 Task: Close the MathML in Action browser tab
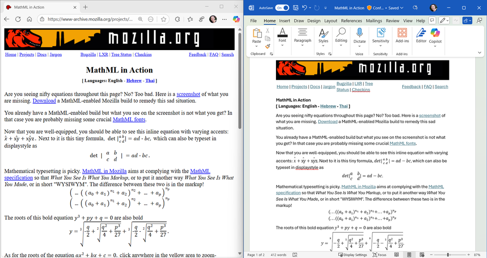(75, 7)
